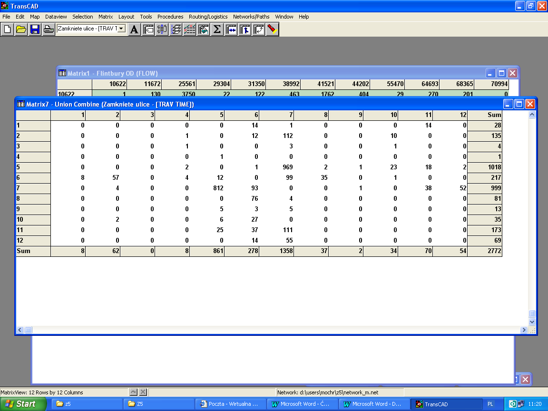Click the paint bucket fill matrix icon
The width and height of the screenshot is (548, 411).
click(x=204, y=29)
